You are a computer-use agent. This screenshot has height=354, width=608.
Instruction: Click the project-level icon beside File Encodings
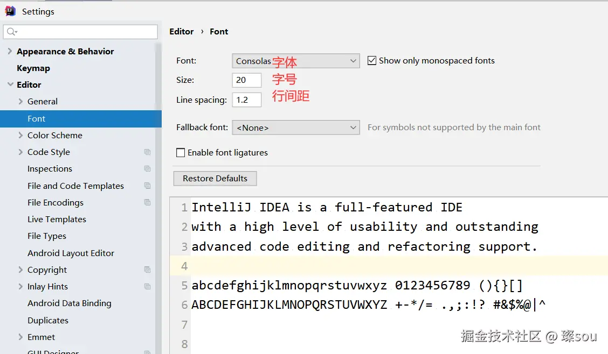tap(147, 202)
